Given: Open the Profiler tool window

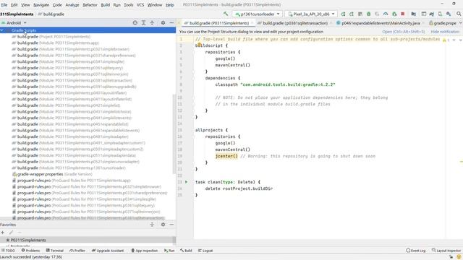Looking at the screenshot, I should [x=77, y=251].
